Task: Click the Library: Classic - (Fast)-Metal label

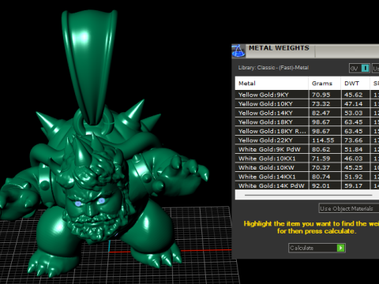Action: click(x=273, y=68)
